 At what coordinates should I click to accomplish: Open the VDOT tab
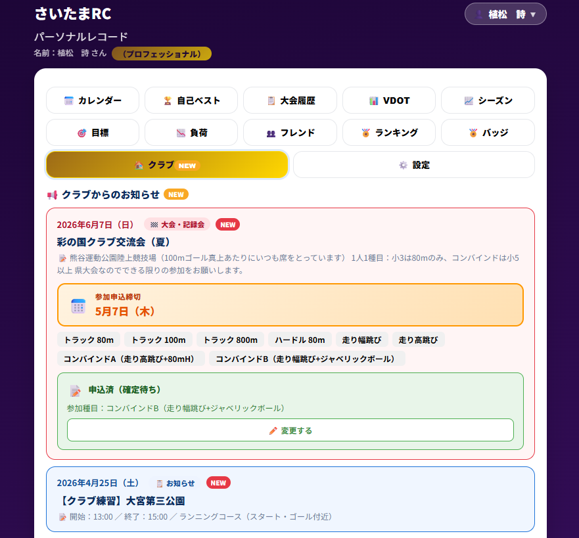(x=389, y=101)
